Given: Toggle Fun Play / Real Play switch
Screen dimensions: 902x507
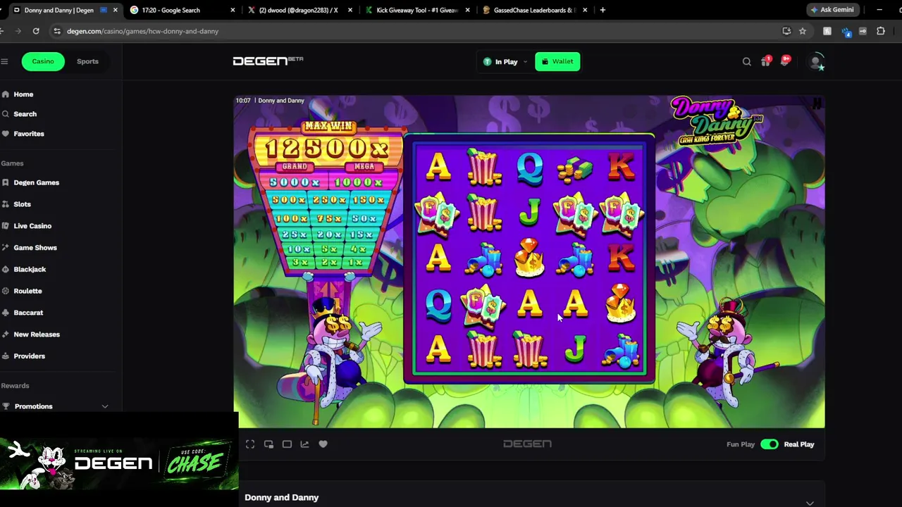Looking at the screenshot, I should 770,444.
